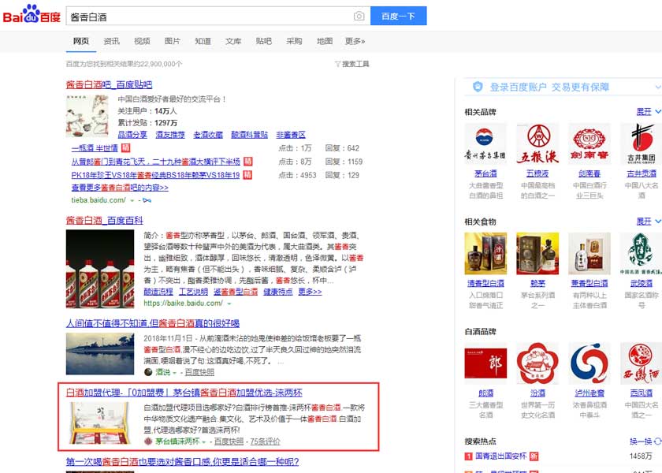Click the lake photo thumbnail

click(100, 354)
